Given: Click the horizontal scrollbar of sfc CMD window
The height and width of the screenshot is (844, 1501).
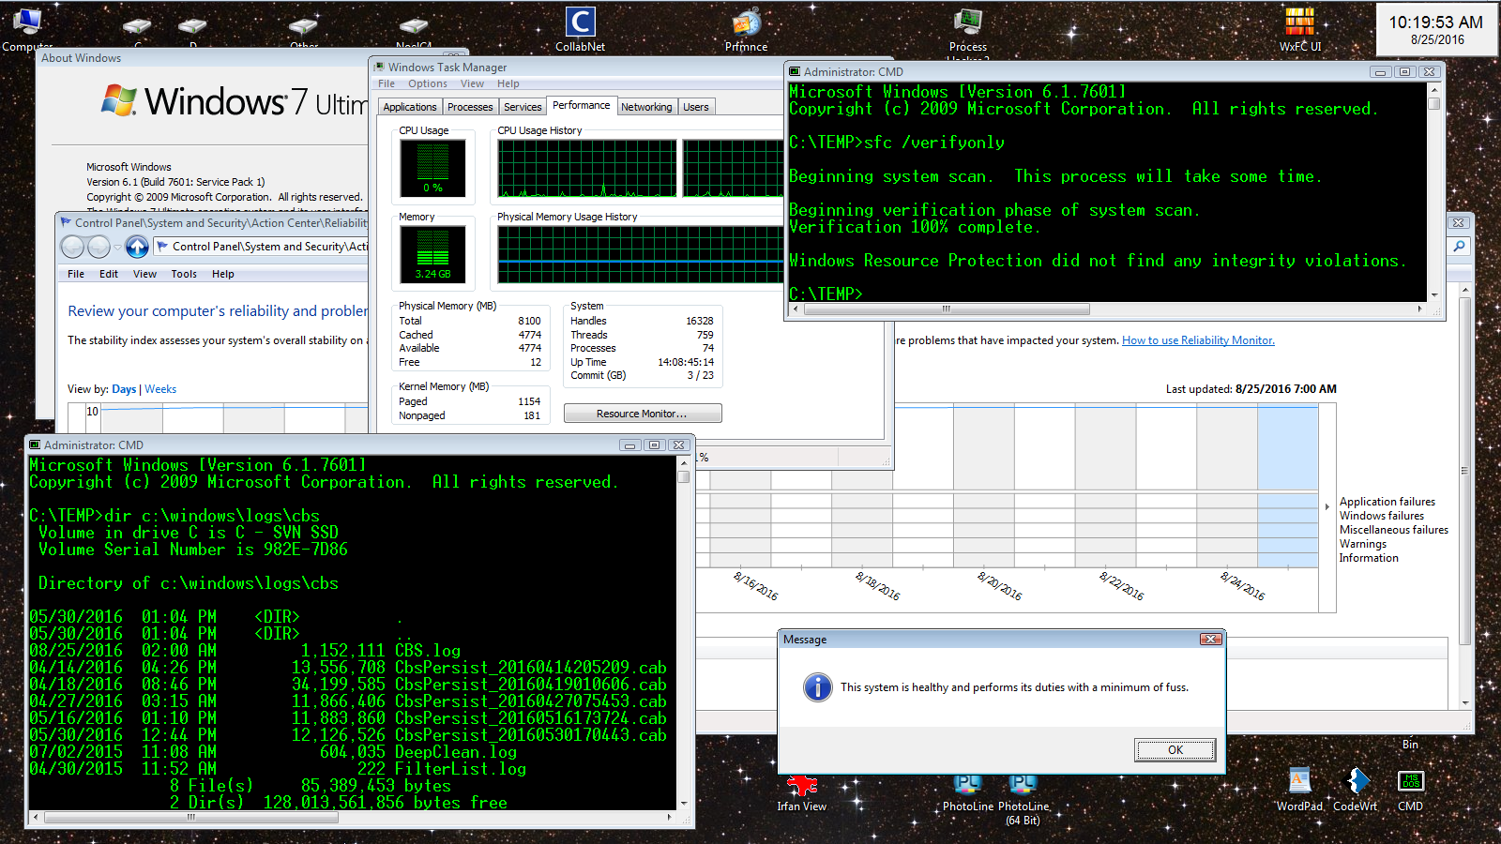Looking at the screenshot, I should 947,309.
